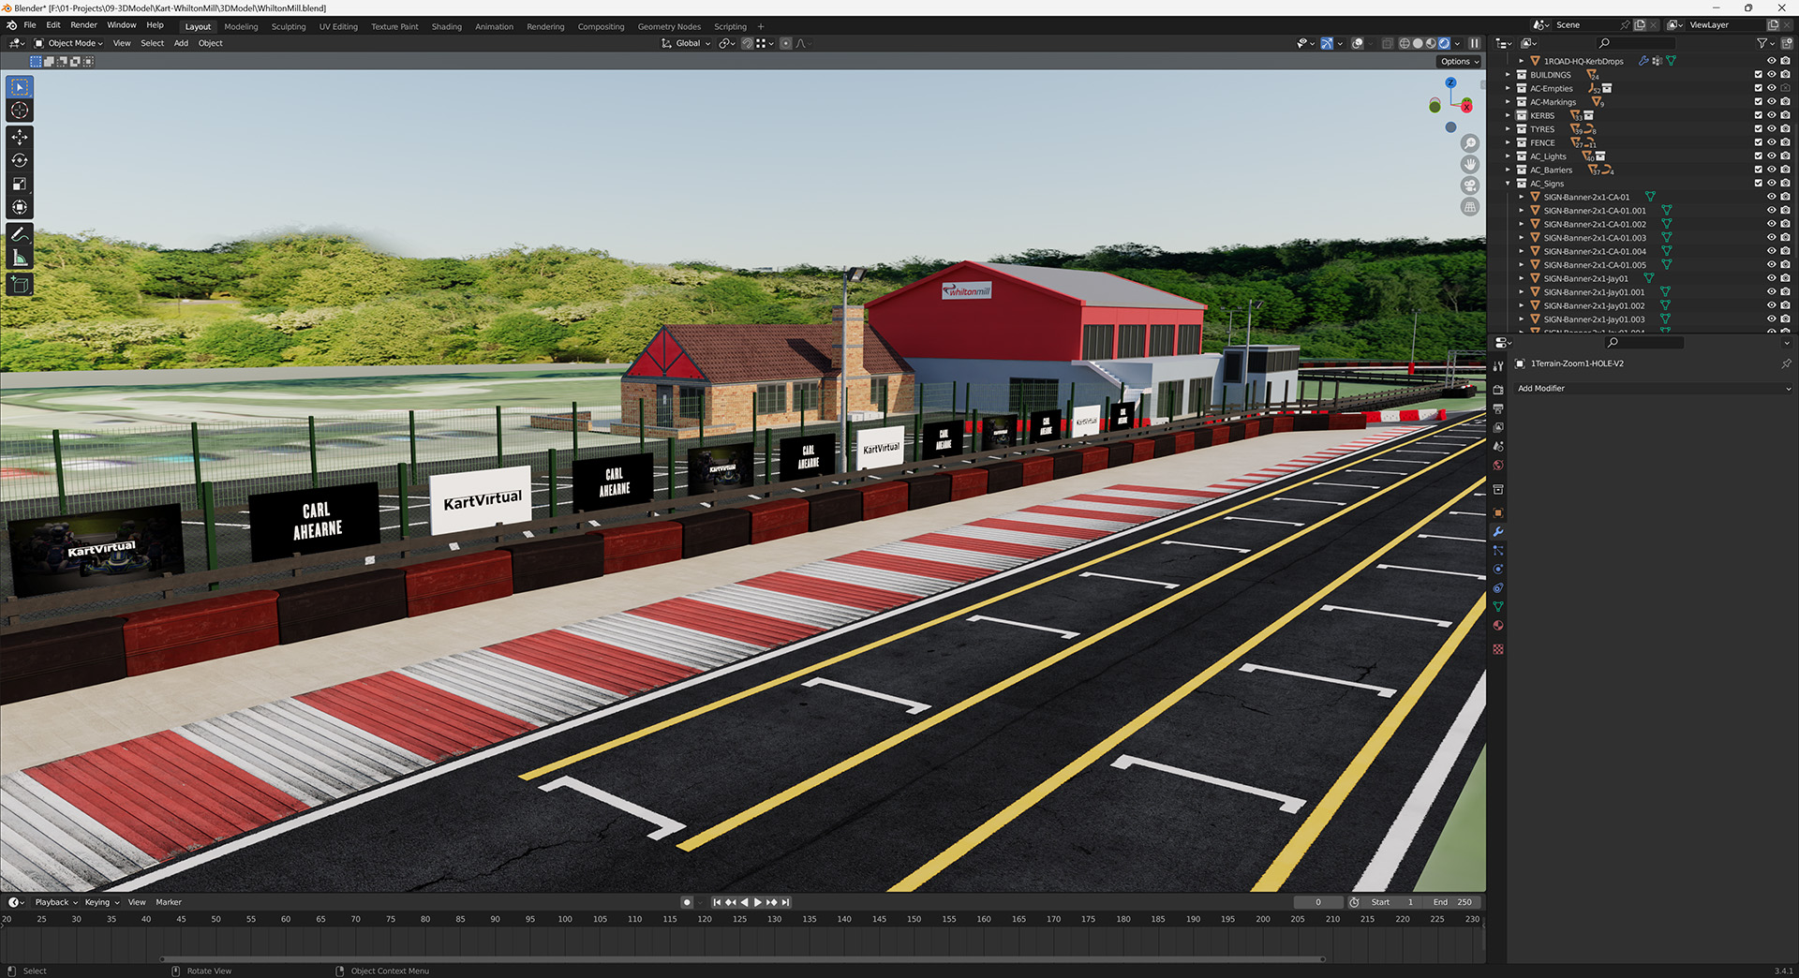Screen dimensions: 1799x978
Task: Open the Add Modifier dropdown
Action: point(1653,388)
